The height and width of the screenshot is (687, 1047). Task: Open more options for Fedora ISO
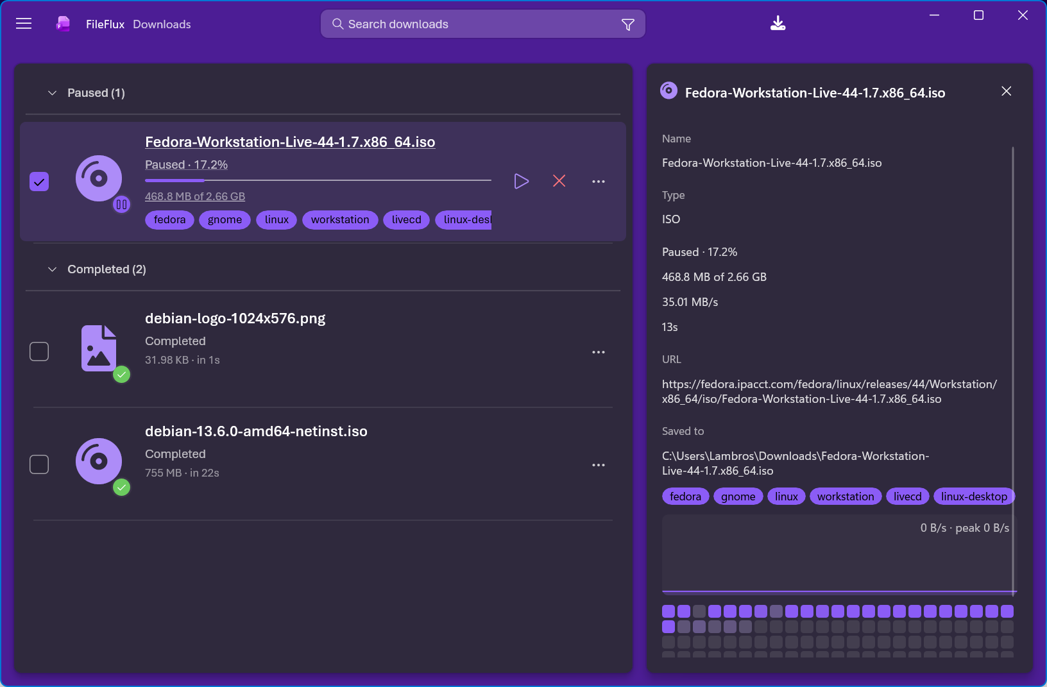[x=599, y=182]
